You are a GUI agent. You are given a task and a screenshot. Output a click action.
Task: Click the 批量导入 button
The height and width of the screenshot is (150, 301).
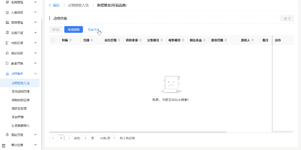tap(94, 29)
